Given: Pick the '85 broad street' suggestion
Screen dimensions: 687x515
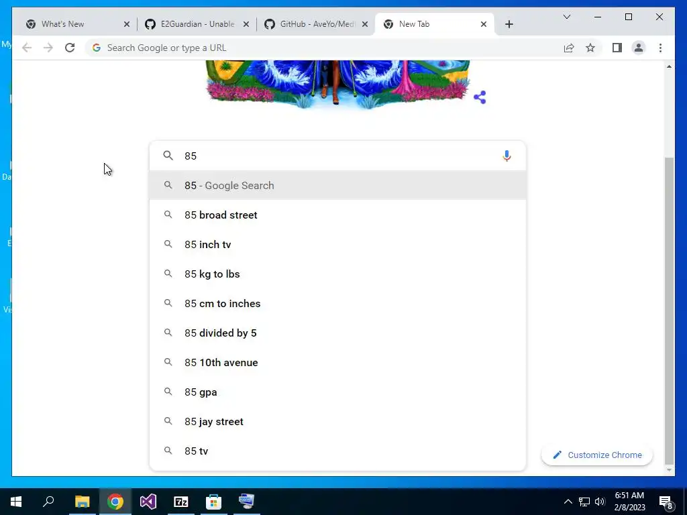Looking at the screenshot, I should [x=337, y=215].
